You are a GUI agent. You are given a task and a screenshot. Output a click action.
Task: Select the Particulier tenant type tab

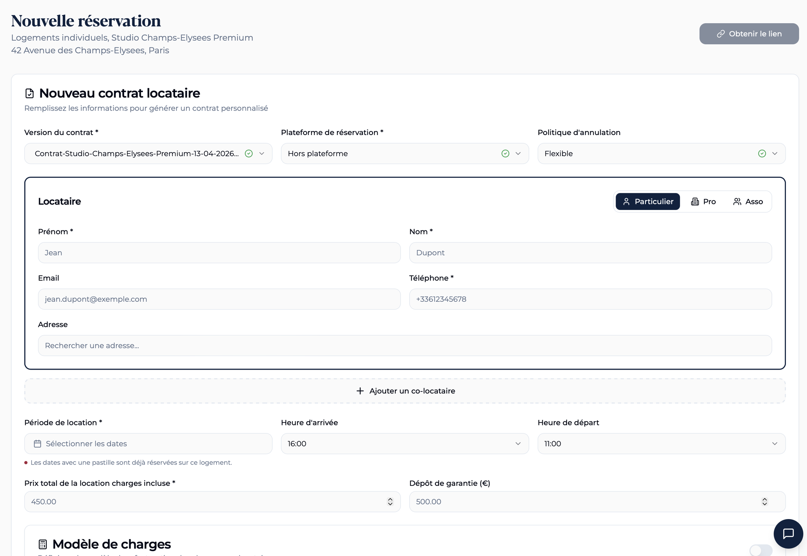[647, 202]
